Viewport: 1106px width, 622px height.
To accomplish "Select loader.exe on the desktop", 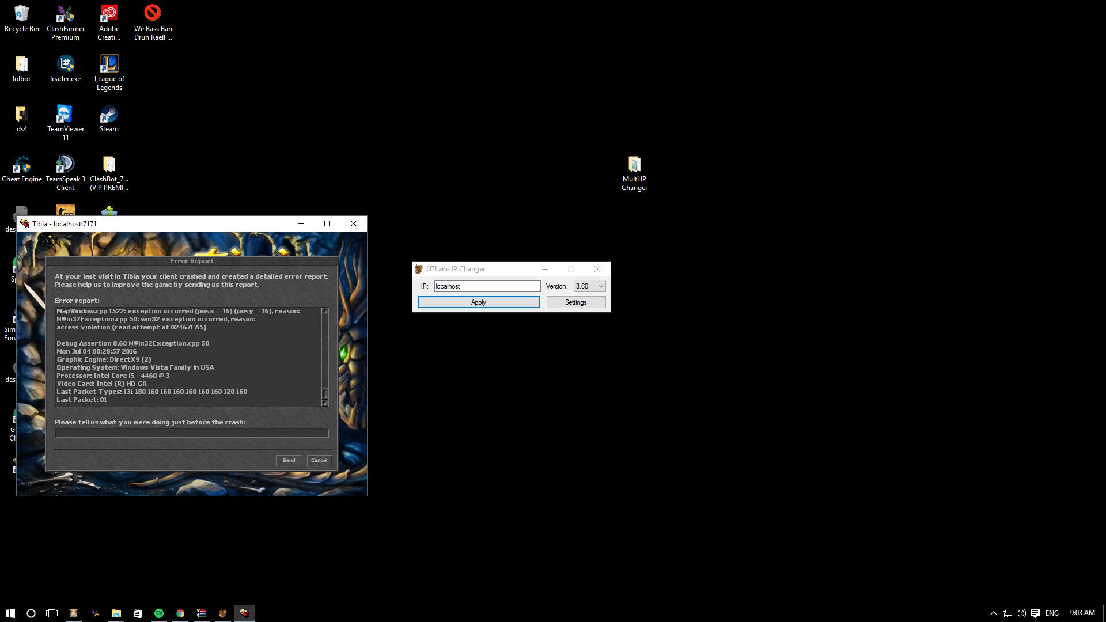I will point(65,69).
